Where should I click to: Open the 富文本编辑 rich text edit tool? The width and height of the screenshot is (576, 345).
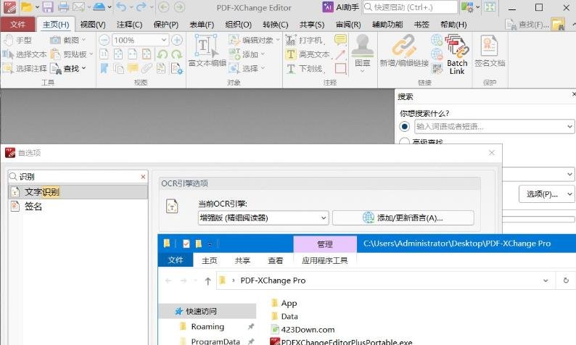pyautogui.click(x=207, y=51)
